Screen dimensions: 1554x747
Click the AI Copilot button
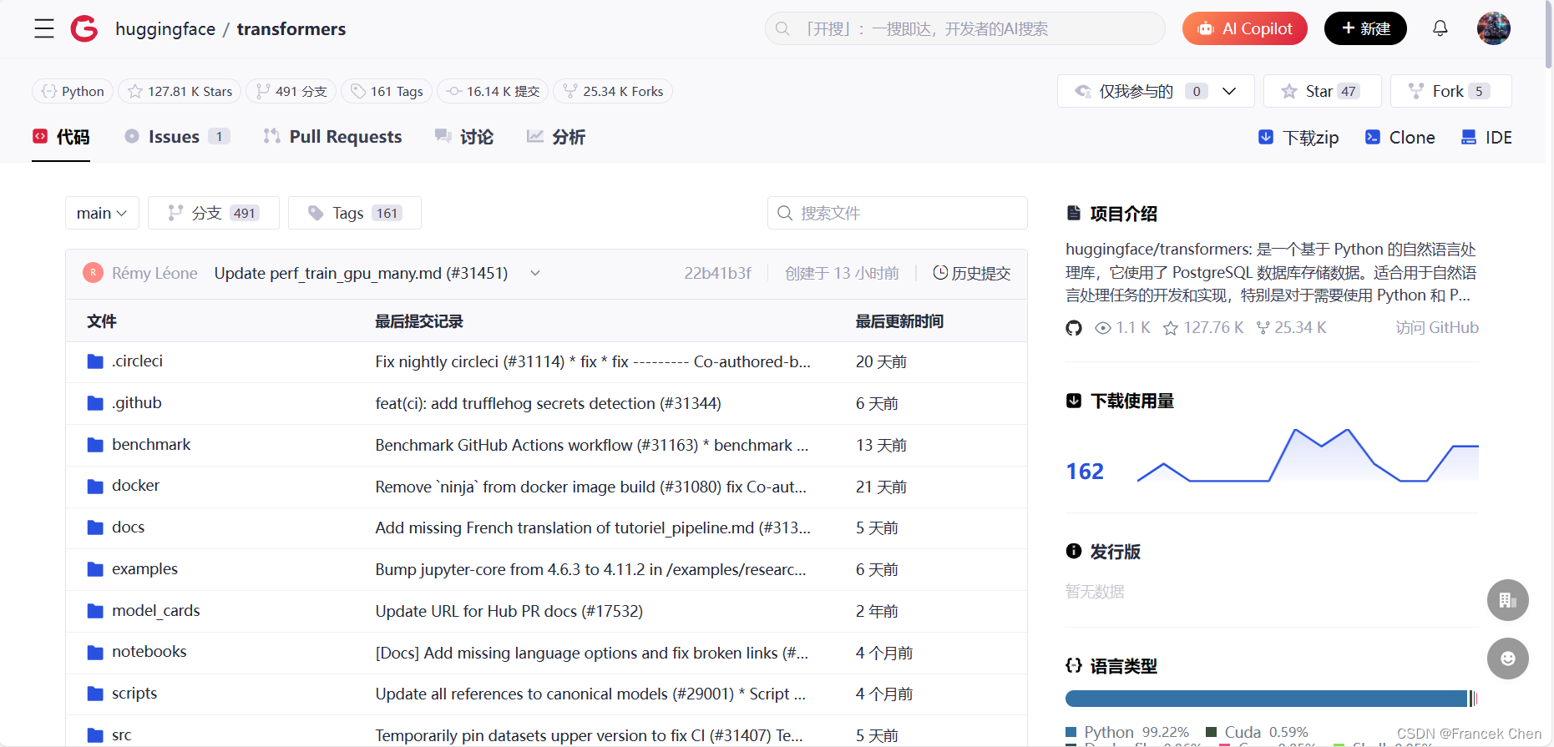click(x=1244, y=28)
